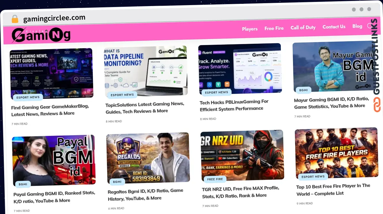Click the Gaming Circlee site logo
383x214 pixels.
tap(41, 35)
